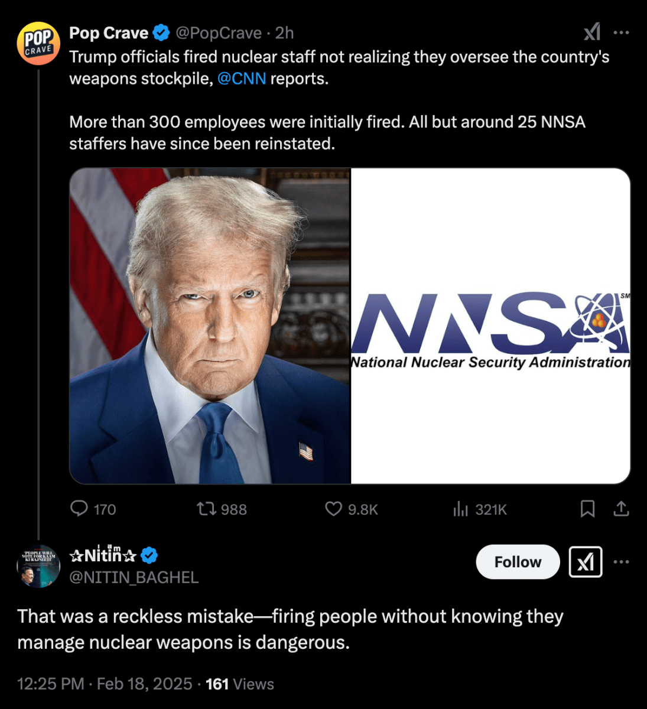Screen dimensions: 647x709
Task: Open Grok icon next to Follow button
Action: [586, 562]
